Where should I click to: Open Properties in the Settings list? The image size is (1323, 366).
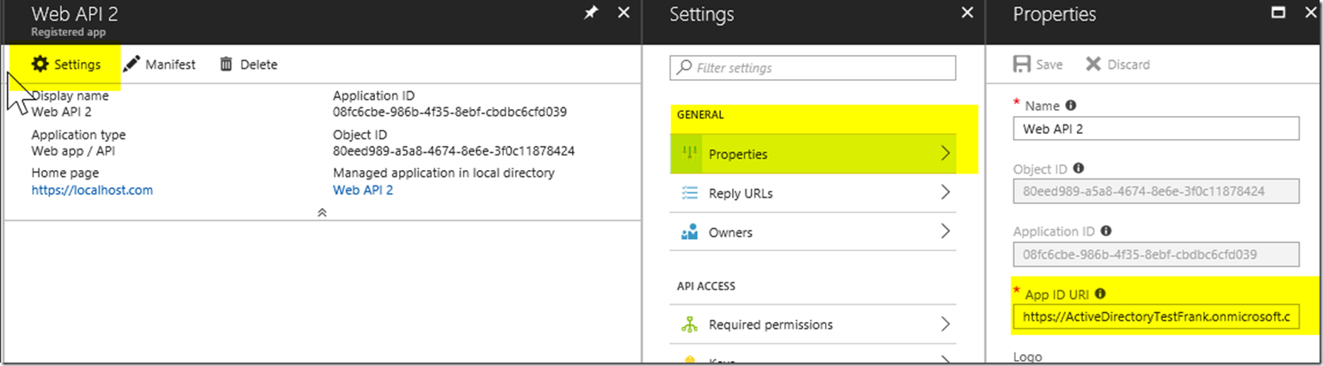[813, 154]
